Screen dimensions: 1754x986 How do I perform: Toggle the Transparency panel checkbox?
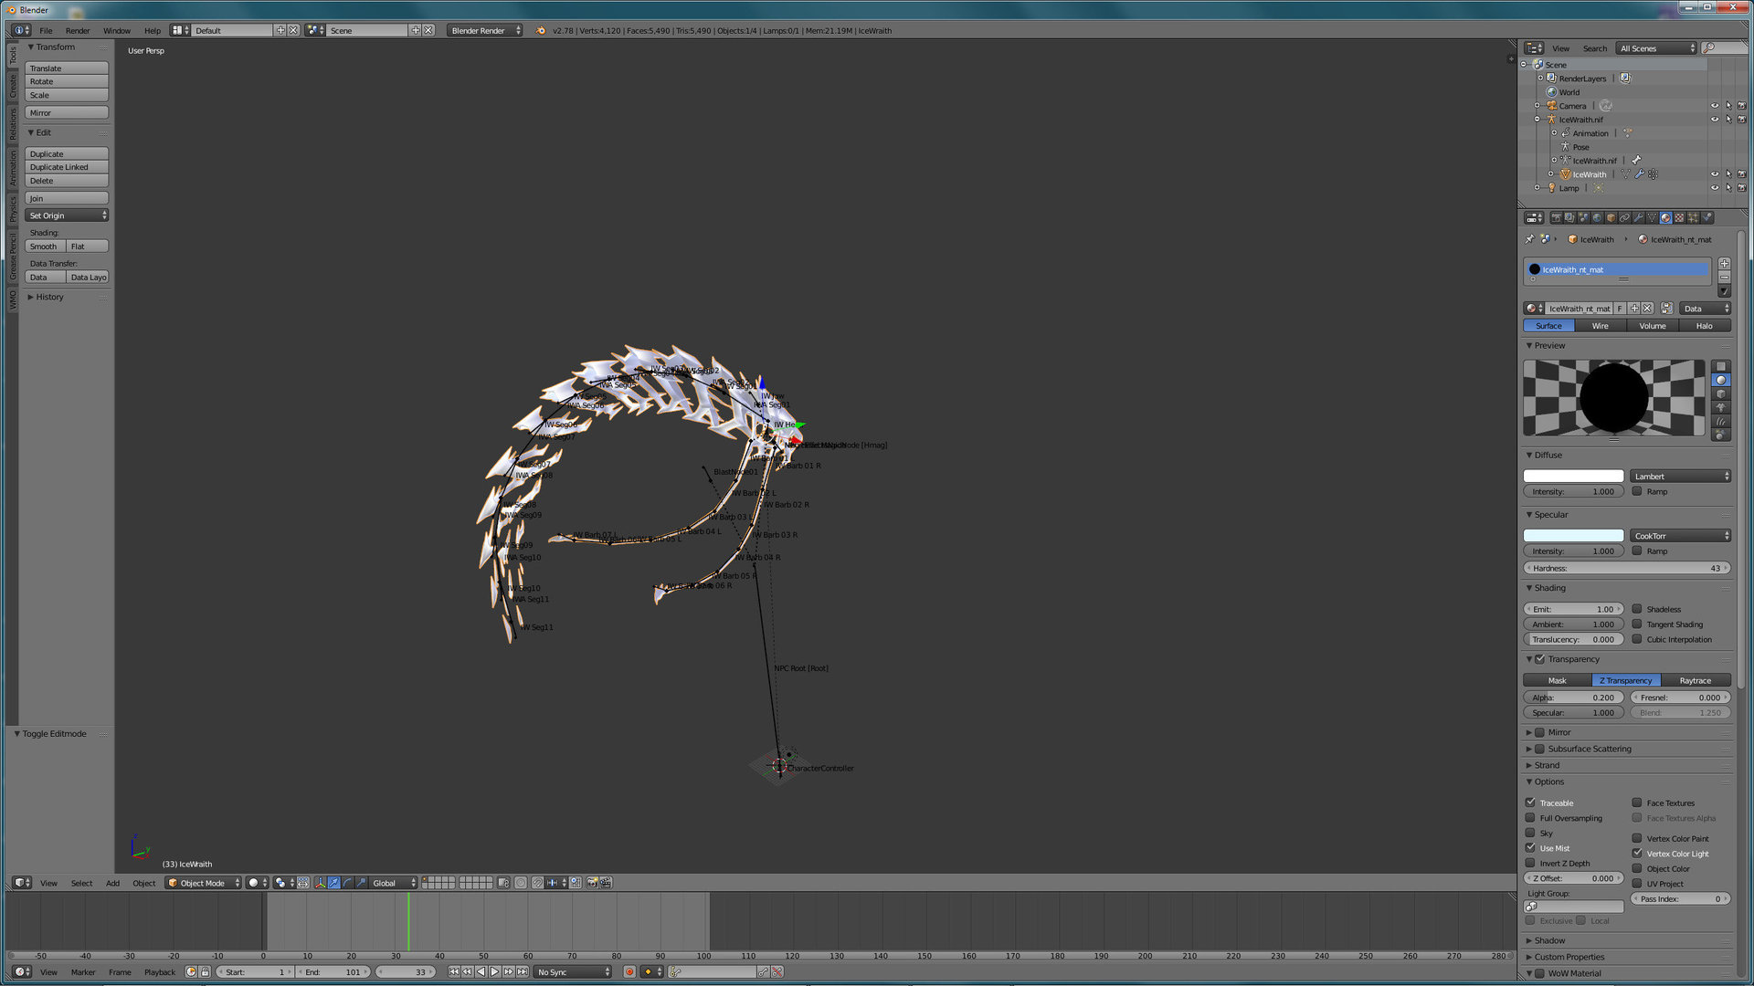click(x=1539, y=659)
